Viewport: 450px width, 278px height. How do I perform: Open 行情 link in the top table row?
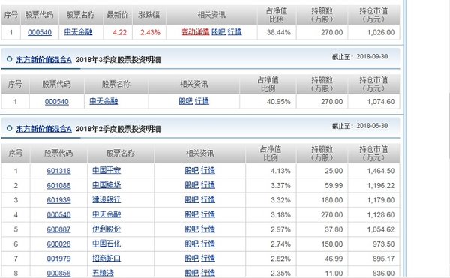pos(235,32)
